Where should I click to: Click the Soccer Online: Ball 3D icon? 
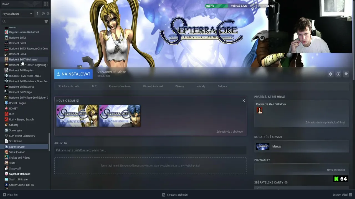click(6, 185)
